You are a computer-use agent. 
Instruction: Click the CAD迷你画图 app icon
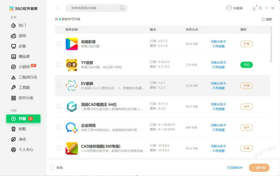(71, 149)
